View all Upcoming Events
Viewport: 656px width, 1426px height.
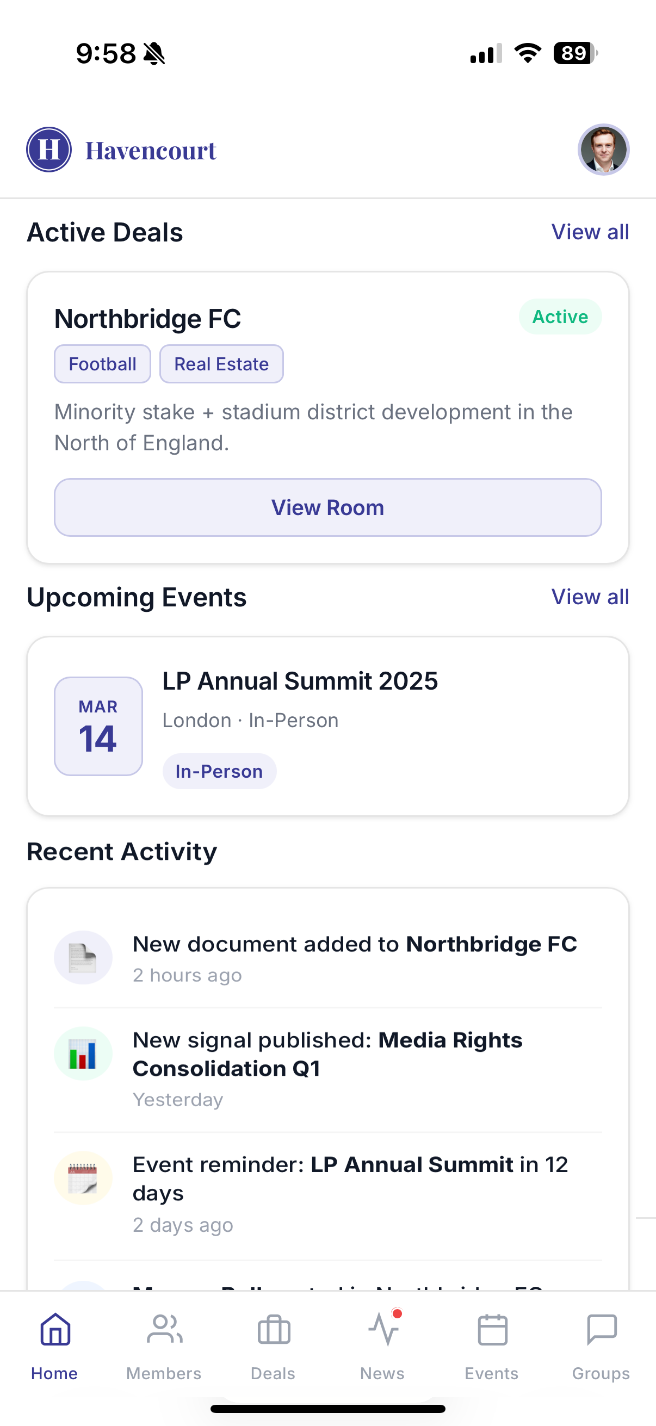(x=590, y=597)
